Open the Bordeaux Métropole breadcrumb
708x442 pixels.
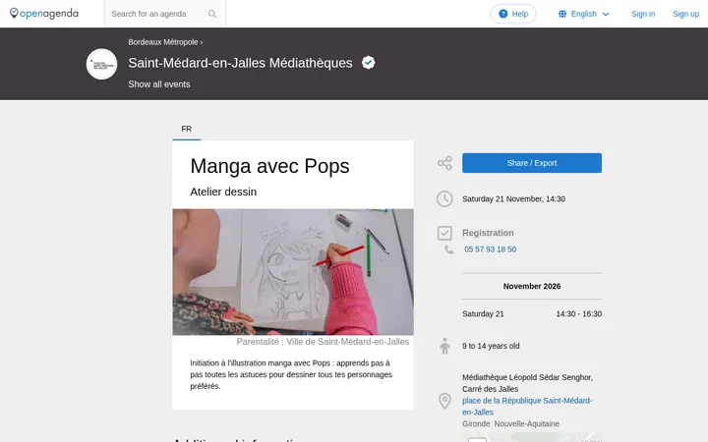(x=163, y=42)
